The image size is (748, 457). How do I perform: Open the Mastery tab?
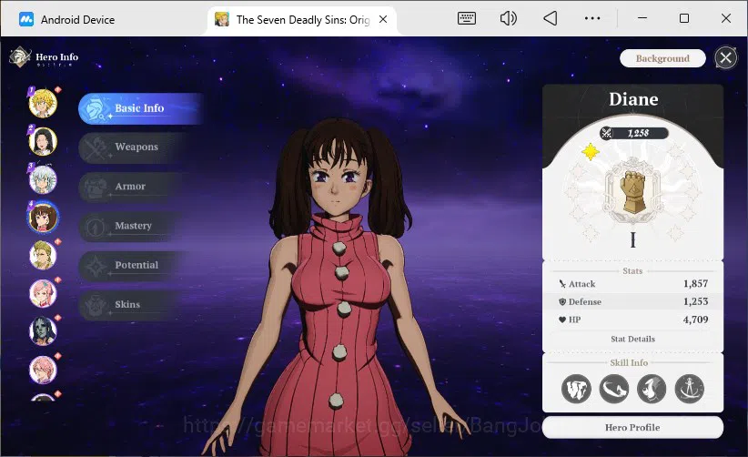[x=134, y=226]
